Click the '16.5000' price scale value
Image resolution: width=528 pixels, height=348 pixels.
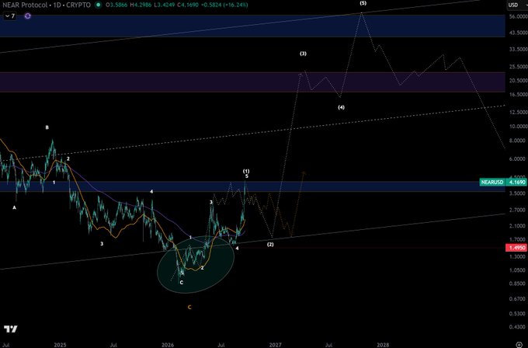pyautogui.click(x=518, y=95)
